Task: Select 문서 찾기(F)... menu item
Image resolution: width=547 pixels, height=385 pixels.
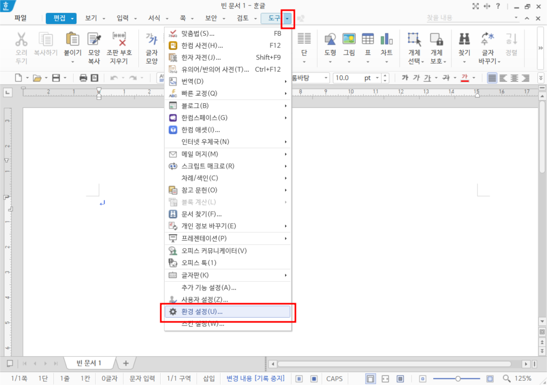Action: (228, 214)
